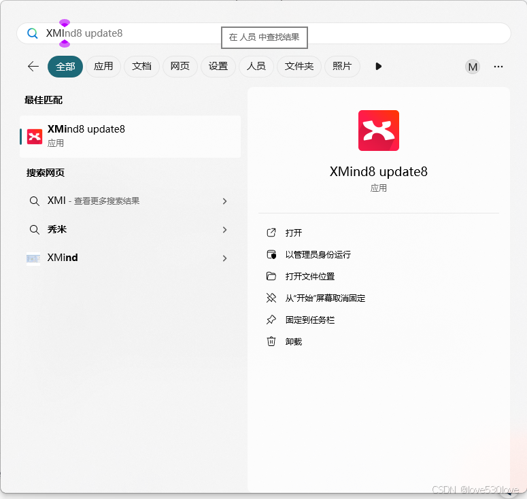
Task: Select the 文档 filter tab
Action: (141, 67)
